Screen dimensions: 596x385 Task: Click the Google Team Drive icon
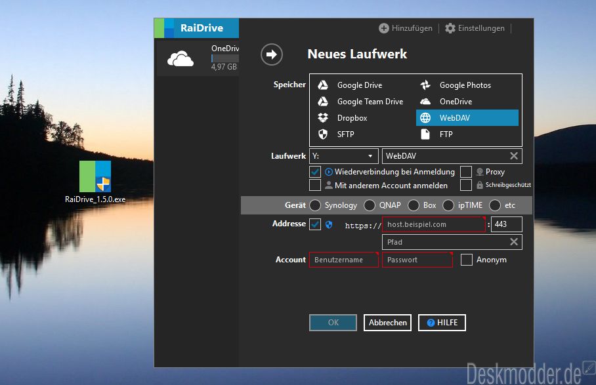(x=323, y=102)
